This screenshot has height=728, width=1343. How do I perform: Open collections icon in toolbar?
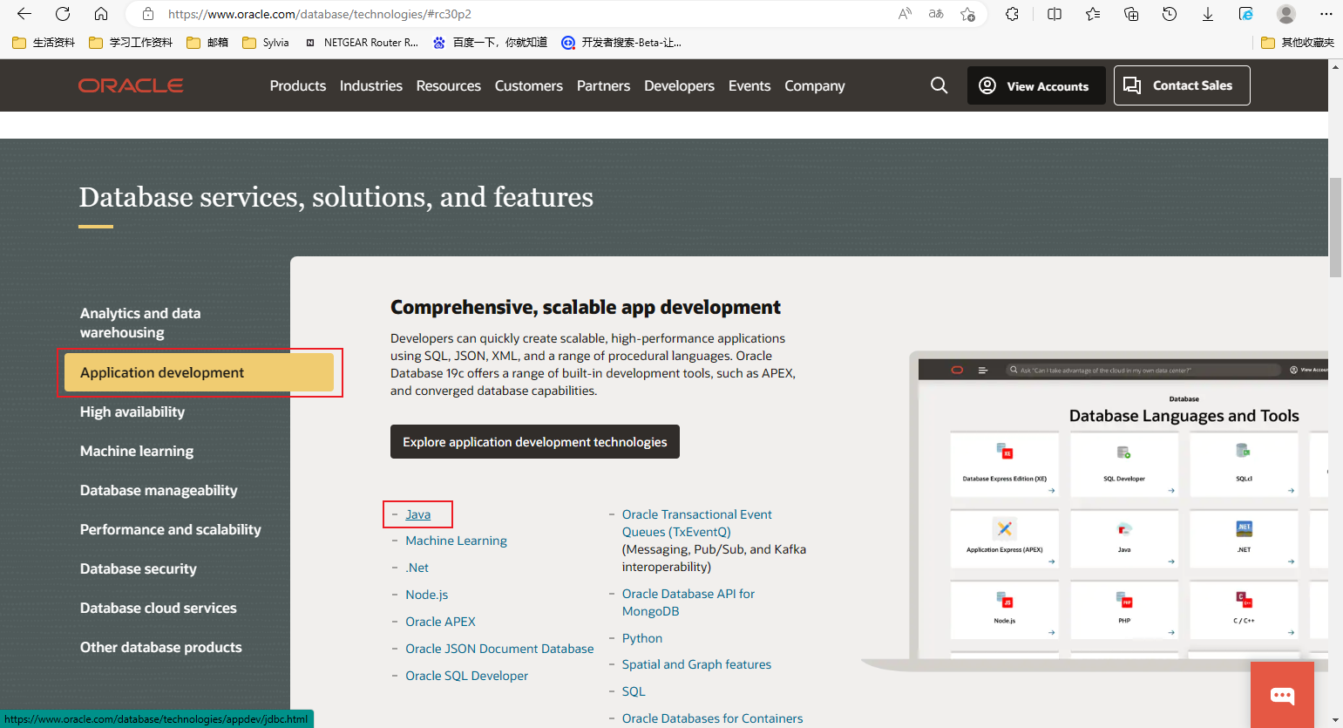tap(1131, 14)
